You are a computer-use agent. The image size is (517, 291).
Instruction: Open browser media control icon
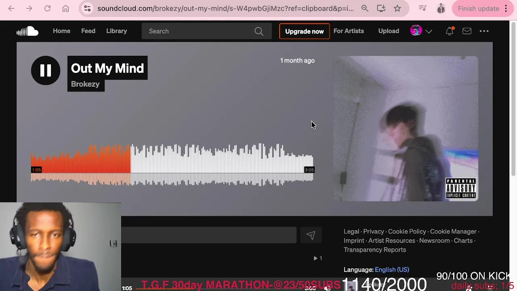tap(422, 8)
